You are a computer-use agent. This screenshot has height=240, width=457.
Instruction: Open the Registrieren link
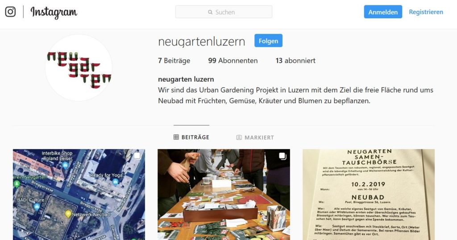click(x=426, y=12)
